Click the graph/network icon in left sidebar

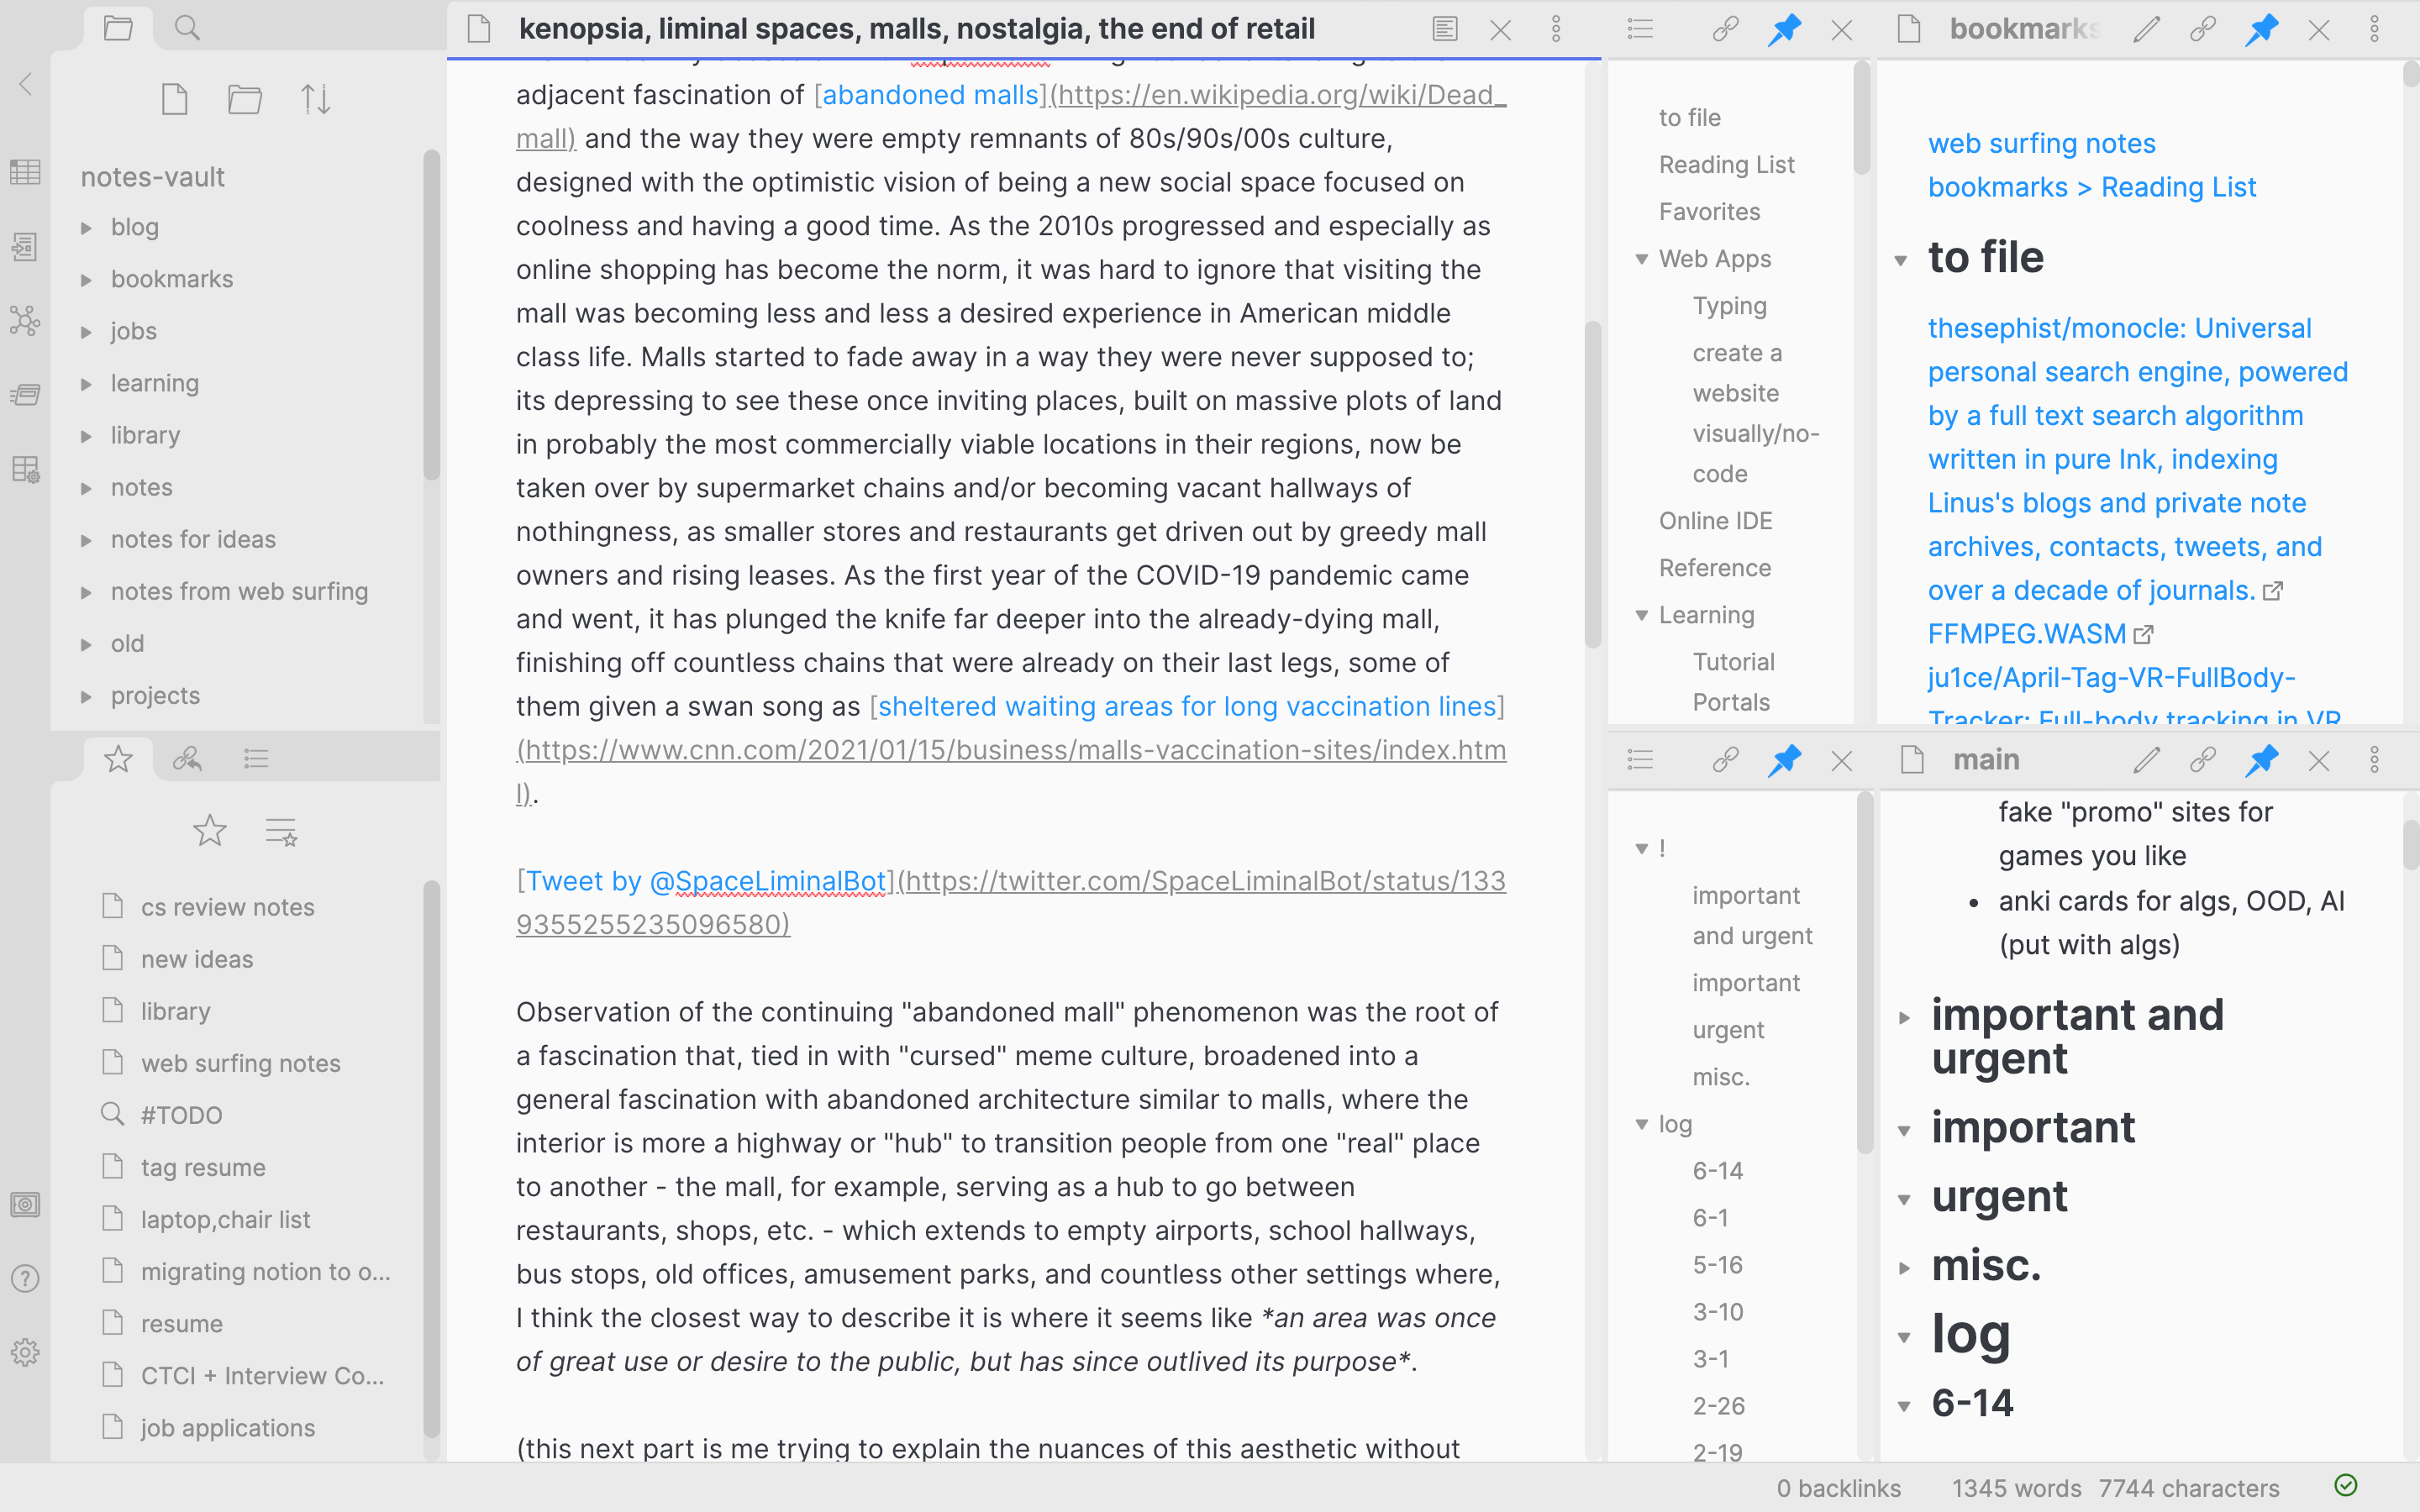tap(24, 323)
